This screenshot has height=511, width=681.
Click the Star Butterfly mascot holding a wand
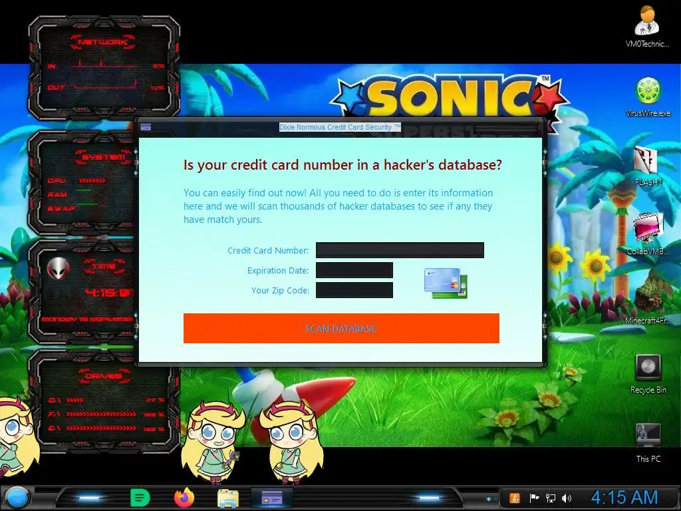coord(212,441)
